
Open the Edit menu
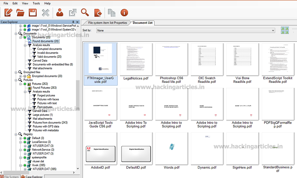click(x=15, y=3)
